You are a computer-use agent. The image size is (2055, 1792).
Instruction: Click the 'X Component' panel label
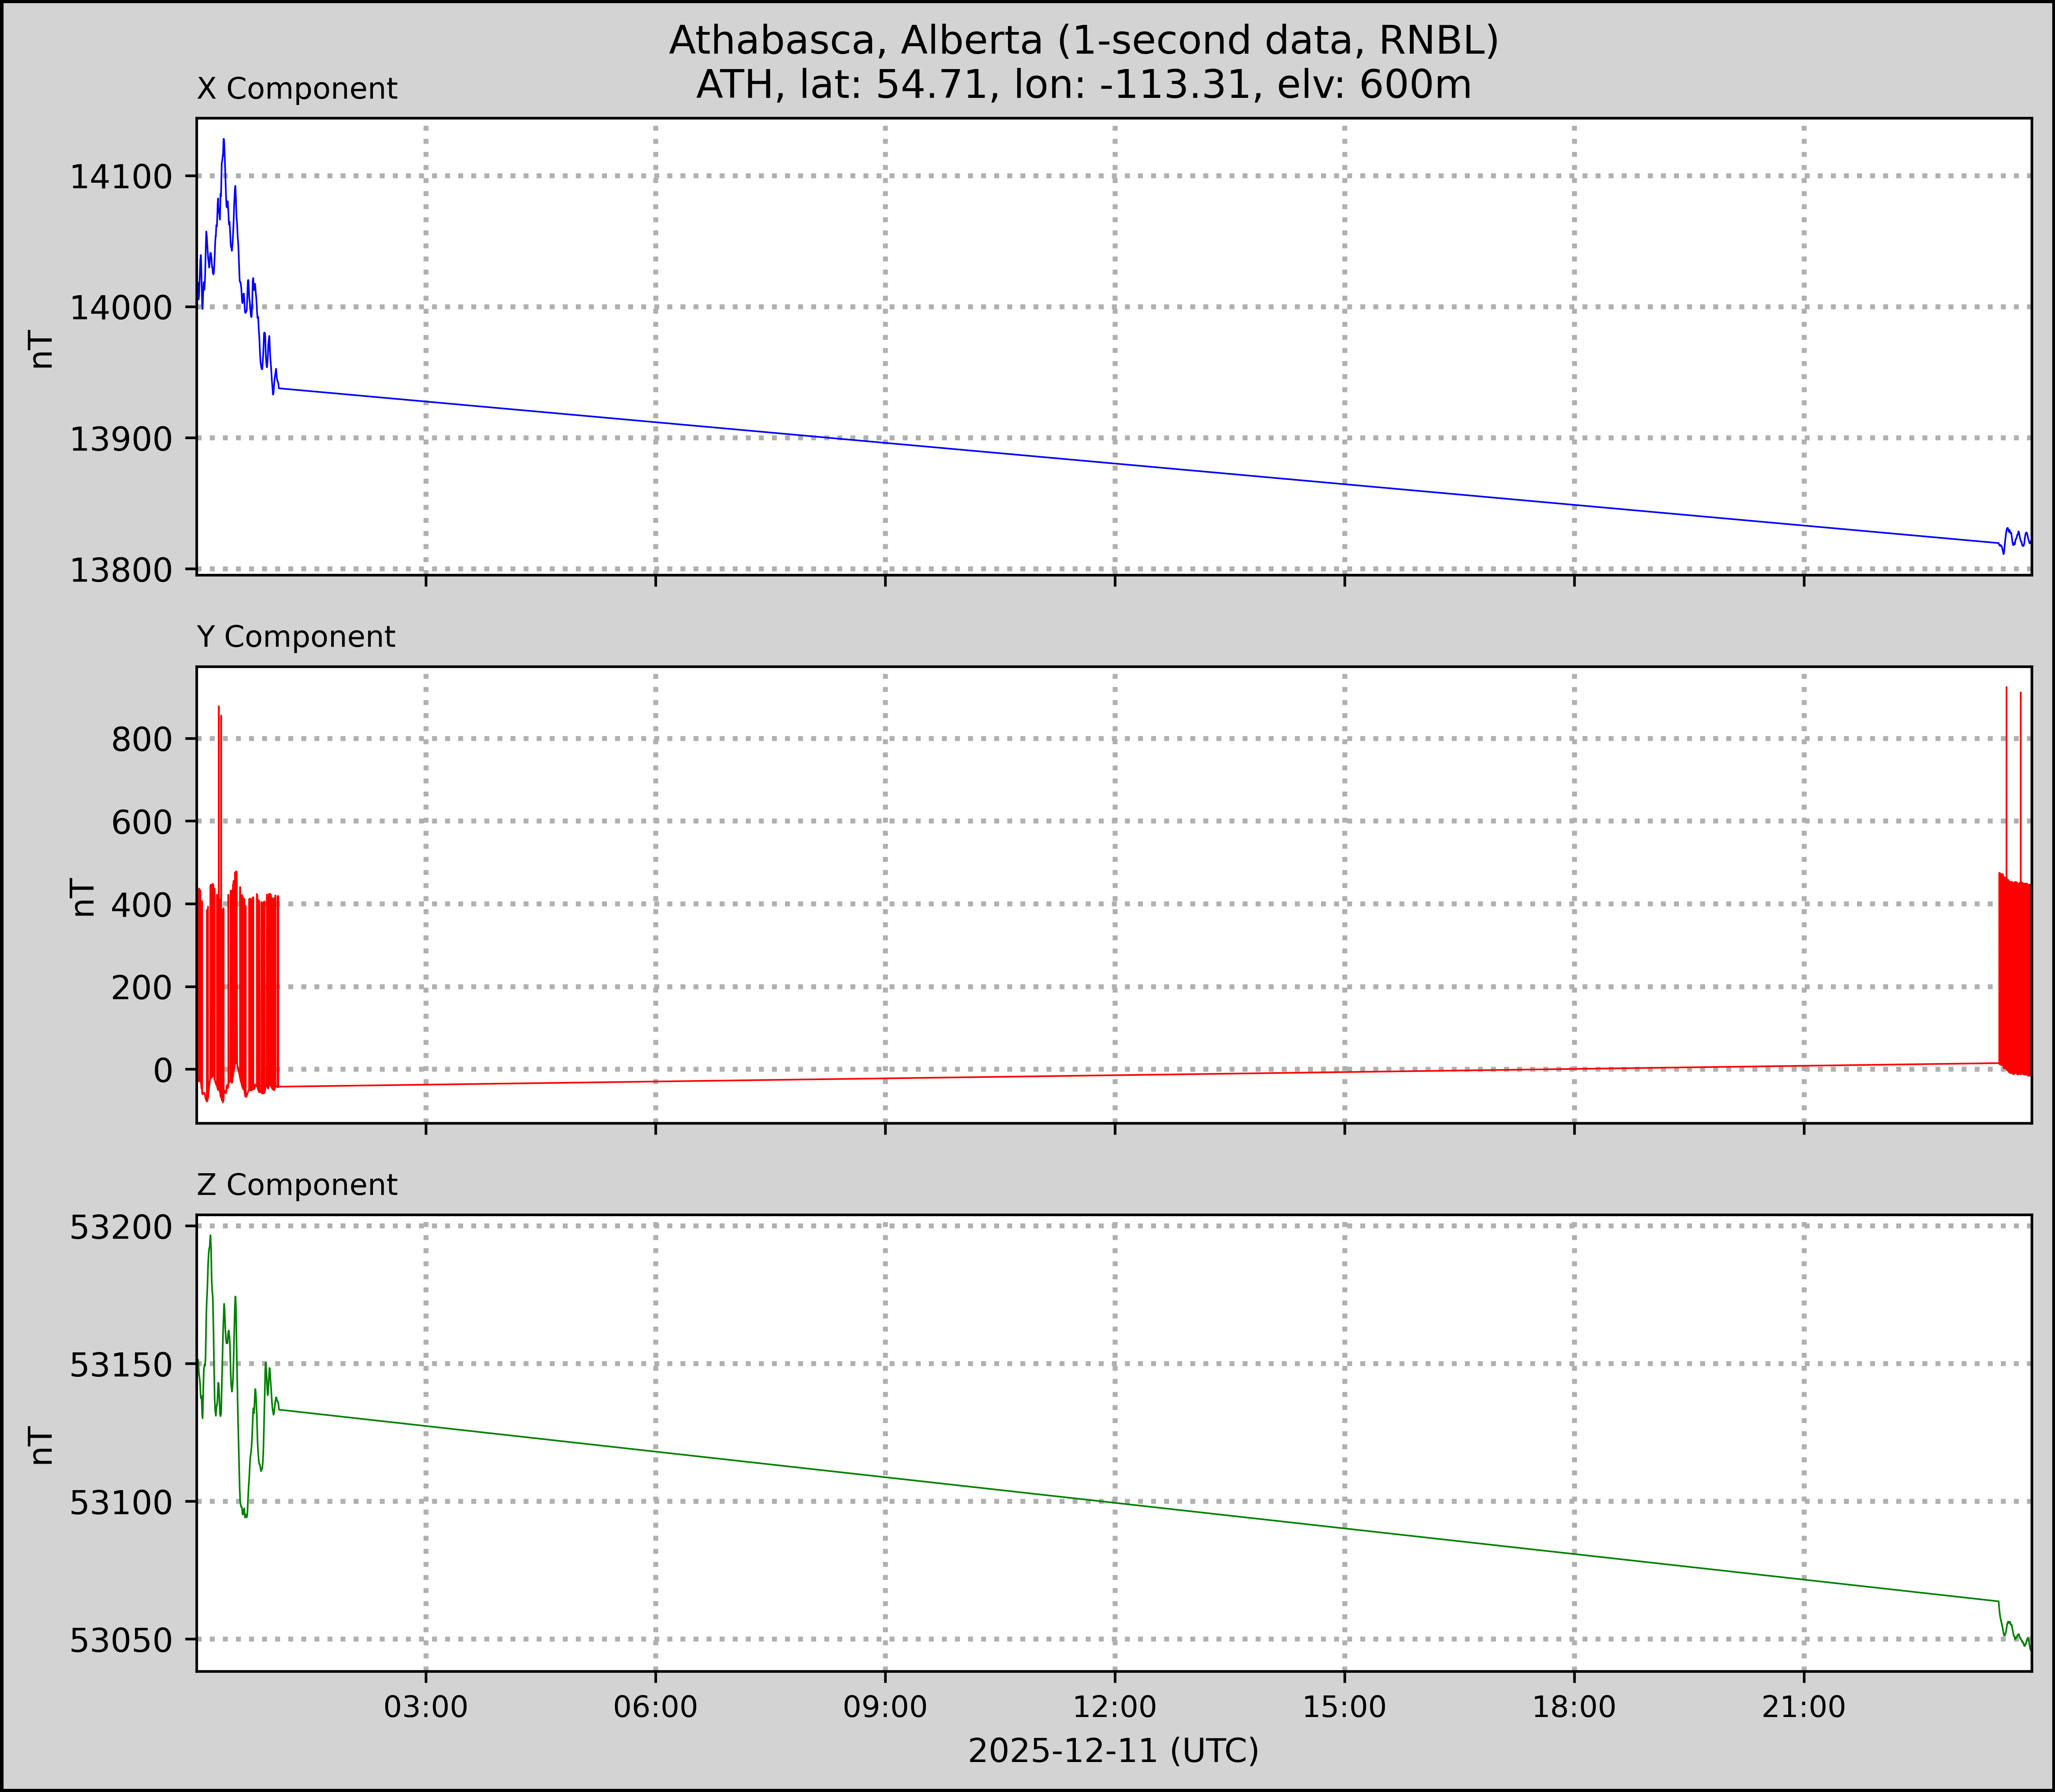(x=297, y=89)
